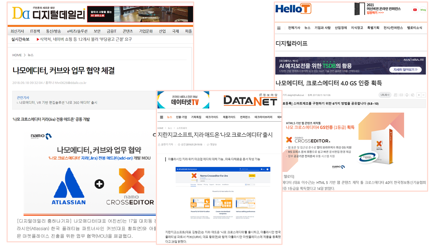This screenshot has width=438, height=246.
Task: Click headline 나모에디터, 크로스에디터 4.0 GS 인증 획득
Action: (329, 83)
